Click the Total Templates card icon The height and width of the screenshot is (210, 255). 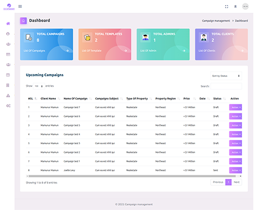[x=87, y=38]
